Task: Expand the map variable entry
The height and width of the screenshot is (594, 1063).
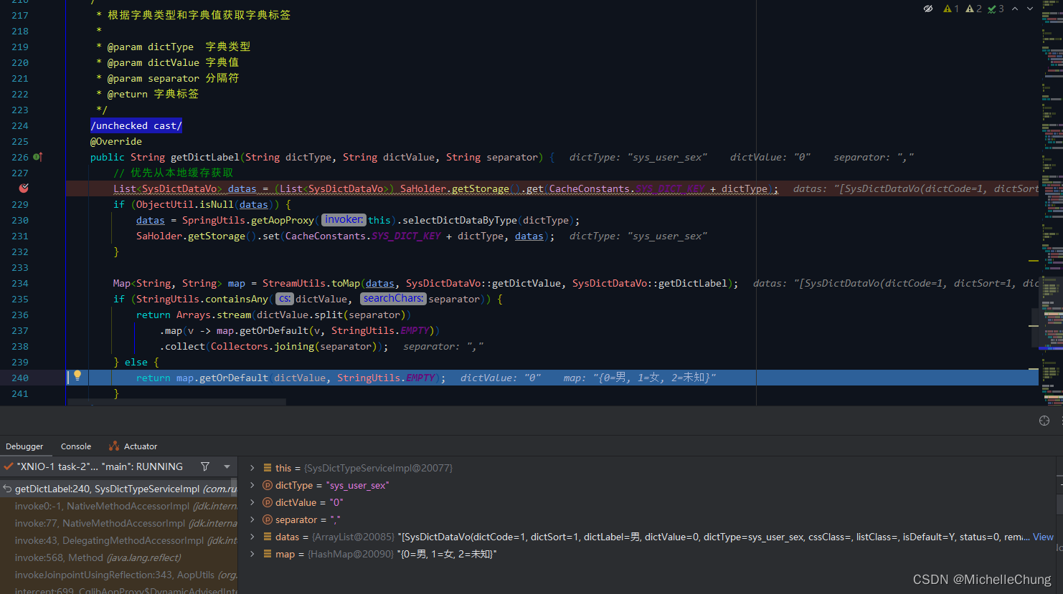Action: (251, 553)
